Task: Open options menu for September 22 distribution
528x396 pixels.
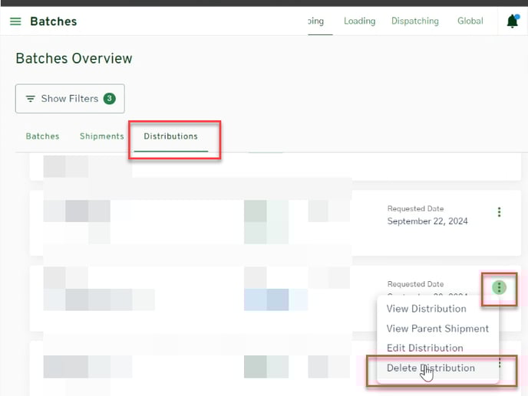Action: pos(500,212)
